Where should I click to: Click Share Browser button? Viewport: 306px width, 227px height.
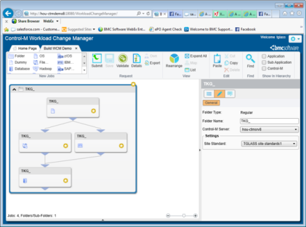point(26,21)
